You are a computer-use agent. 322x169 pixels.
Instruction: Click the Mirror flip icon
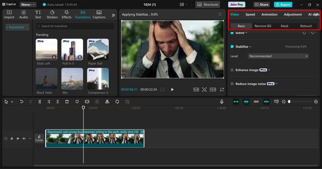point(107,102)
